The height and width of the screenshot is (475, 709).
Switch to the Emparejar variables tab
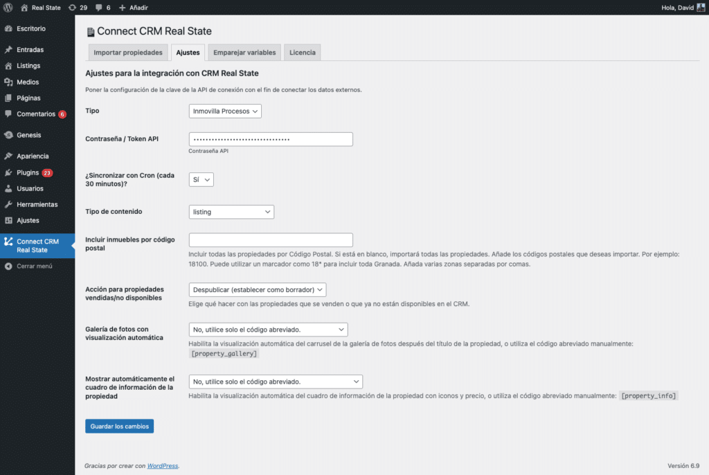(x=244, y=52)
